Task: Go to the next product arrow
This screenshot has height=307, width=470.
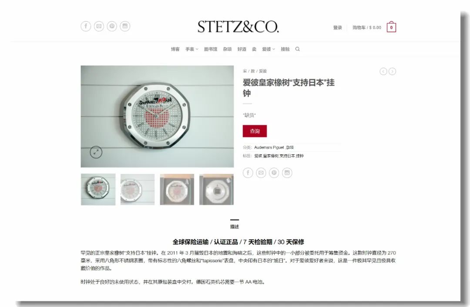Action: tap(392, 71)
